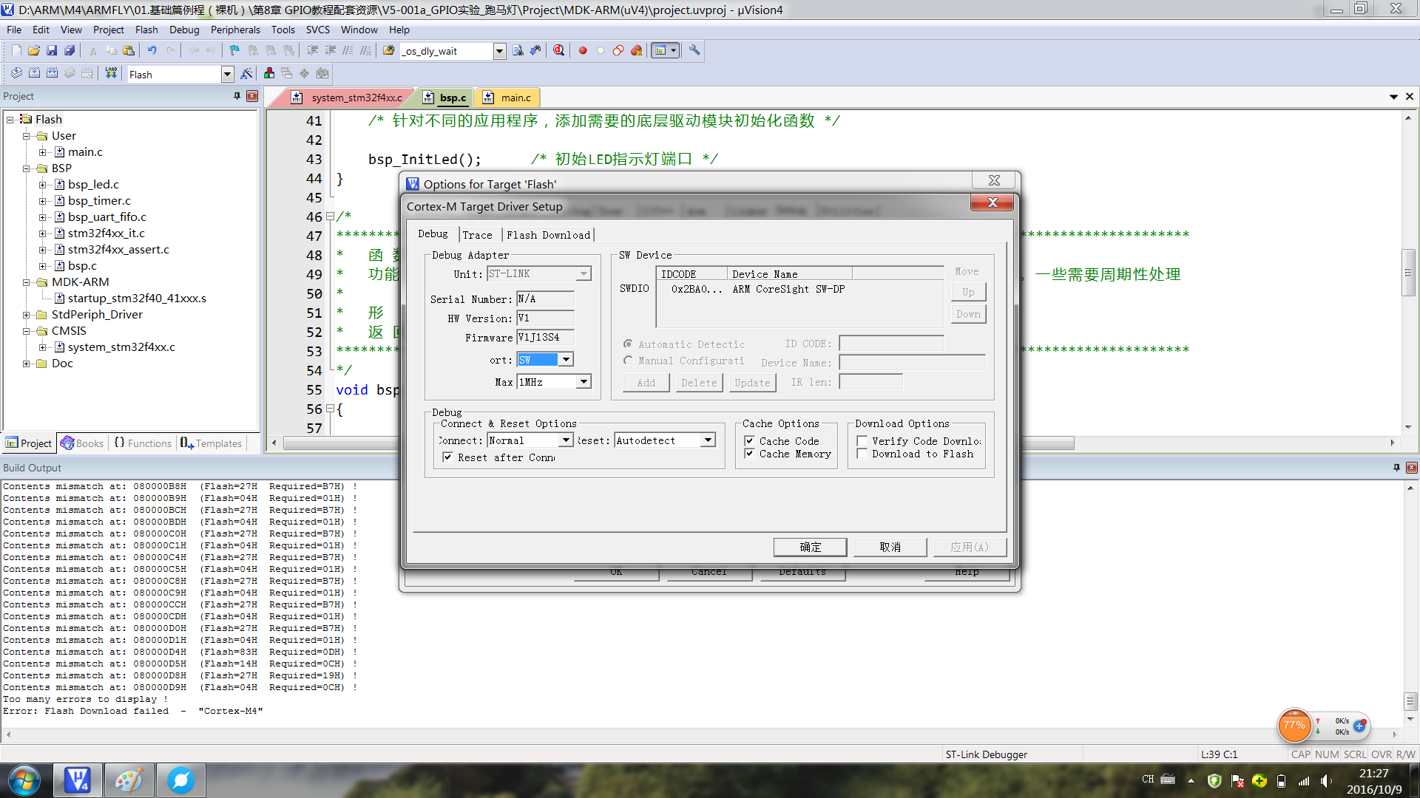
Task: Click the HW Version field
Action: [545, 318]
